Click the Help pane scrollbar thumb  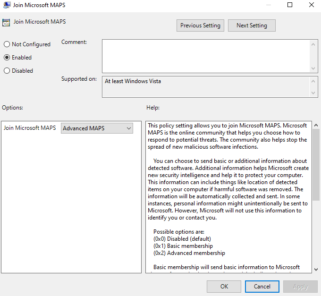(316, 165)
